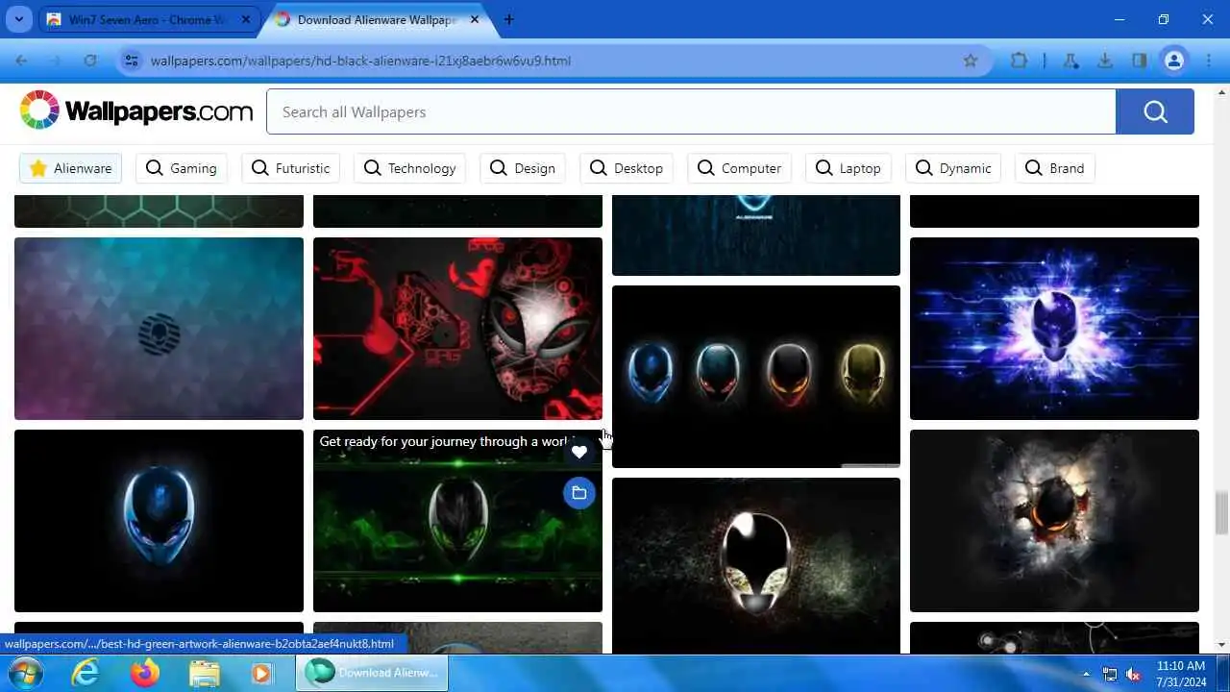
Task: Click the network tray icon
Action: coord(1110,674)
